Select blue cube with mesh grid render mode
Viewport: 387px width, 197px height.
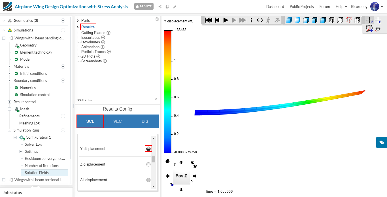click(314, 20)
